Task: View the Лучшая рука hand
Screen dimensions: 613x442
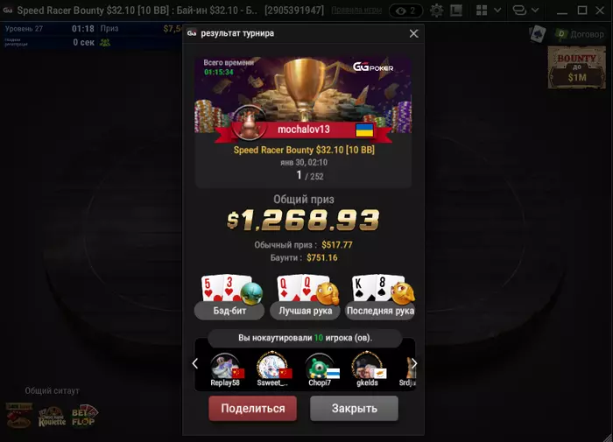Action: 305,298
